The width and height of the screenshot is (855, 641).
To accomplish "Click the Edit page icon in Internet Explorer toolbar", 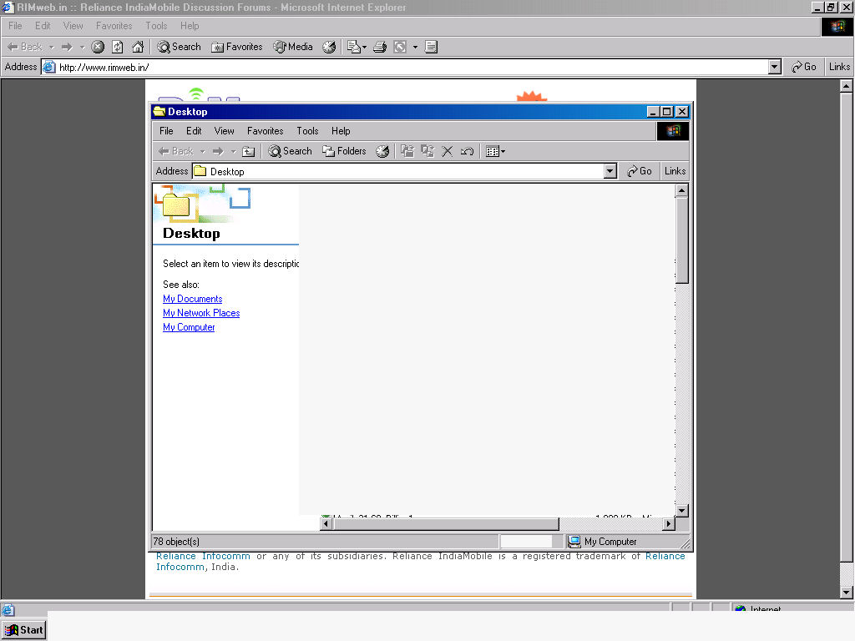I will 431,47.
